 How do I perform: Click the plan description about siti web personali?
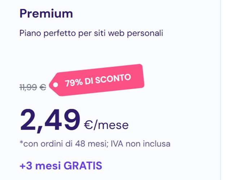coord(92,33)
